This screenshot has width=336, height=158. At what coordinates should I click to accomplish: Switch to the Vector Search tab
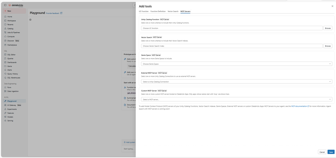173,11
